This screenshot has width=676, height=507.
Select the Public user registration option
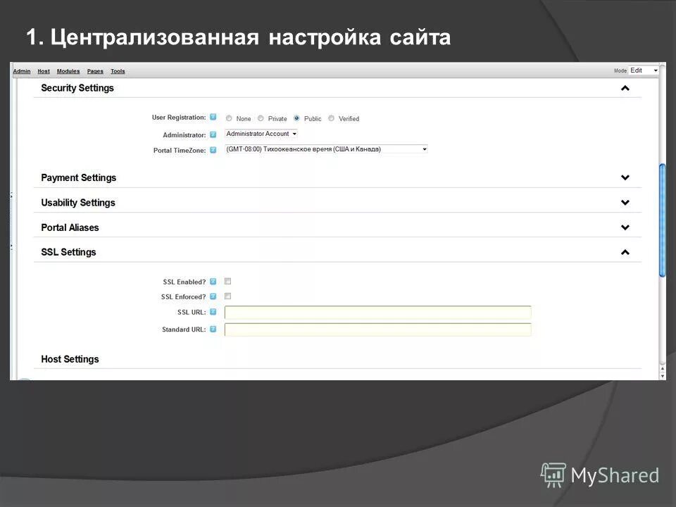296,118
